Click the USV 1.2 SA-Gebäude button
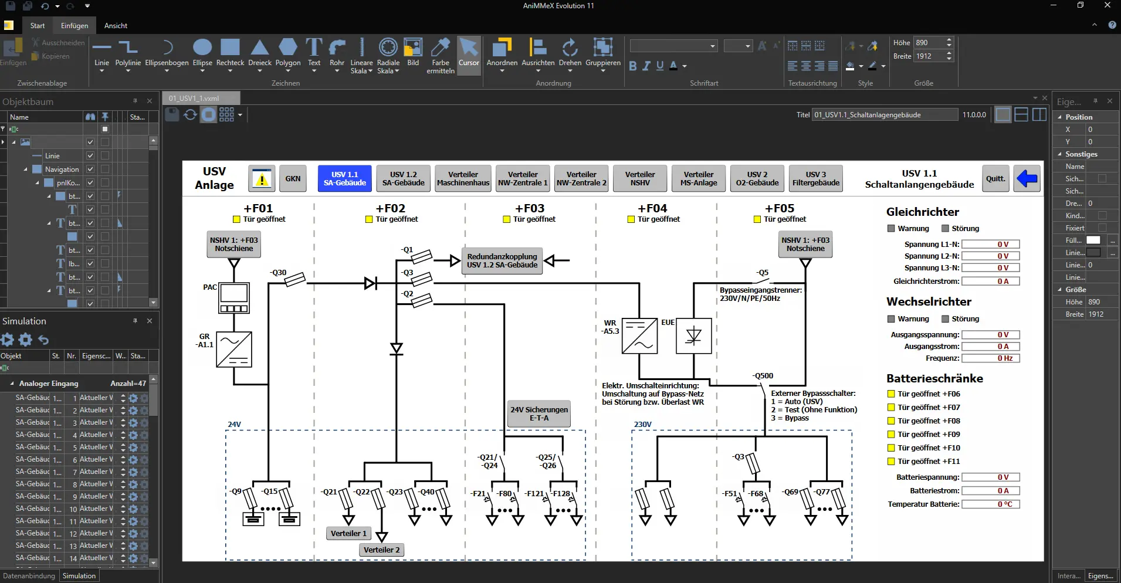The width and height of the screenshot is (1121, 583). coord(404,178)
